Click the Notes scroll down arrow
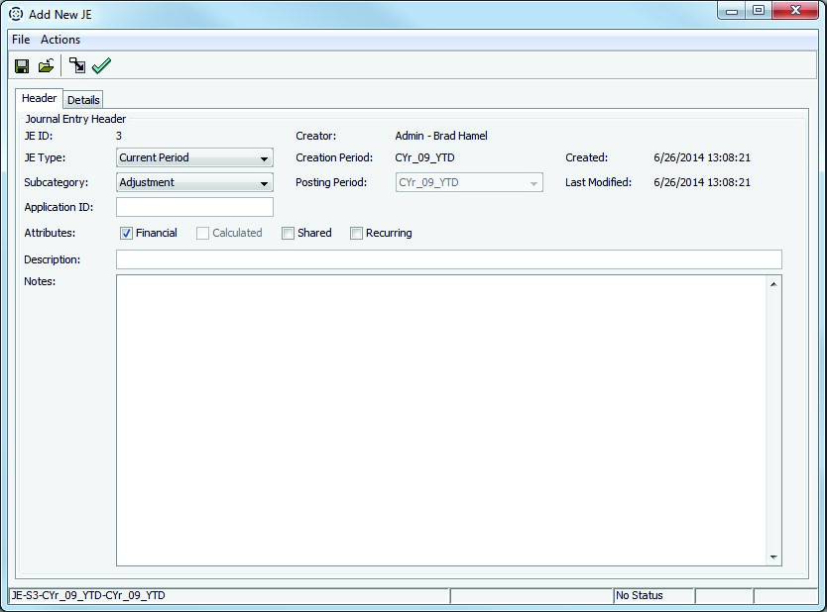Screen dimensions: 827x612 [x=773, y=558]
